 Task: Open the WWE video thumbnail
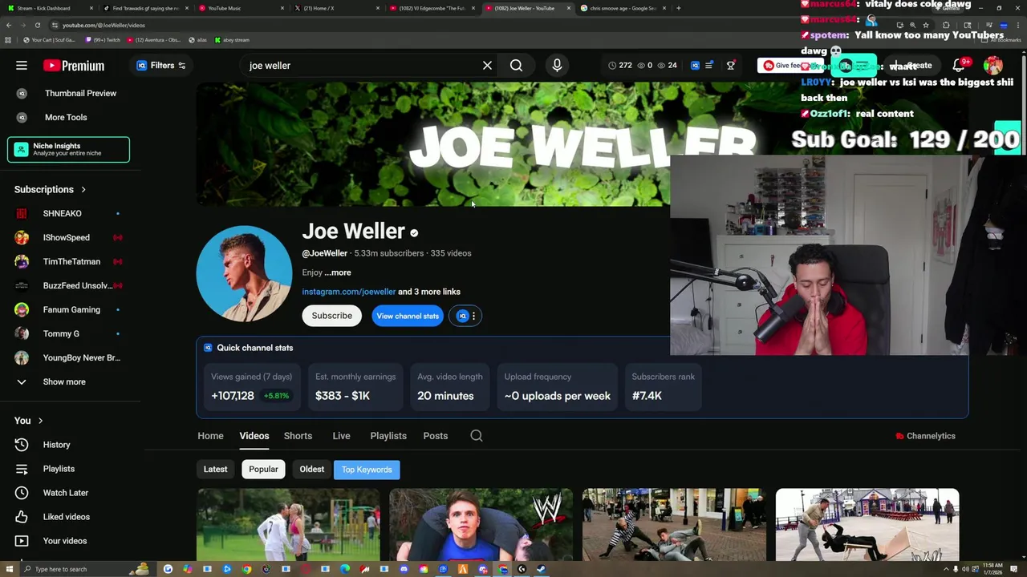tap(481, 524)
